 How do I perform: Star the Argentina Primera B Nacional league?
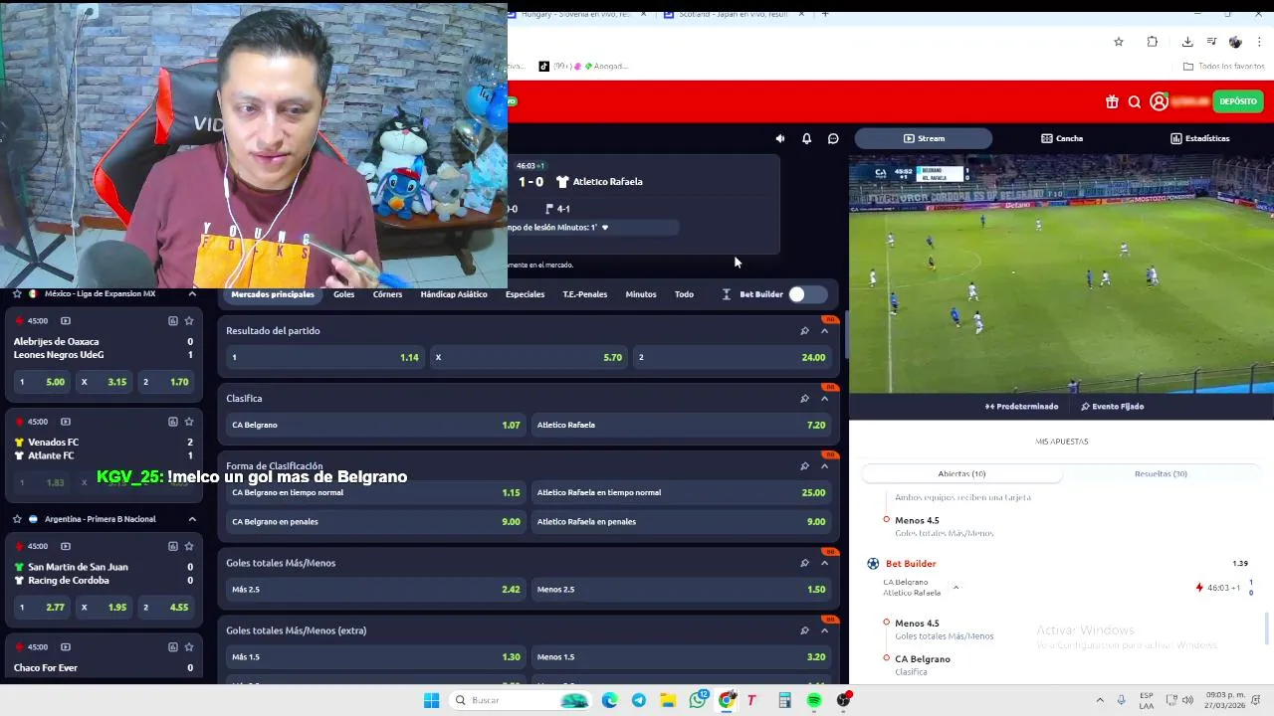tap(17, 519)
